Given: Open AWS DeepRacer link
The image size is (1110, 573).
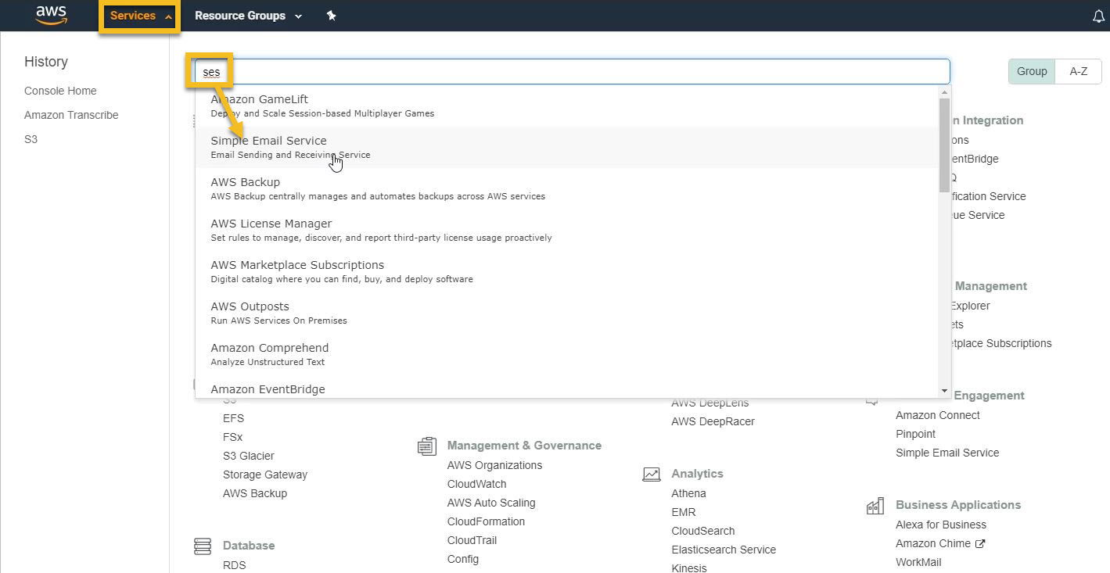Looking at the screenshot, I should (713, 421).
